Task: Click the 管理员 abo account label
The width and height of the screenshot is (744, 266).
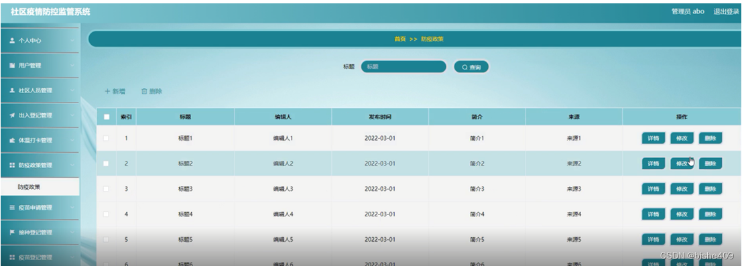Action: click(688, 11)
